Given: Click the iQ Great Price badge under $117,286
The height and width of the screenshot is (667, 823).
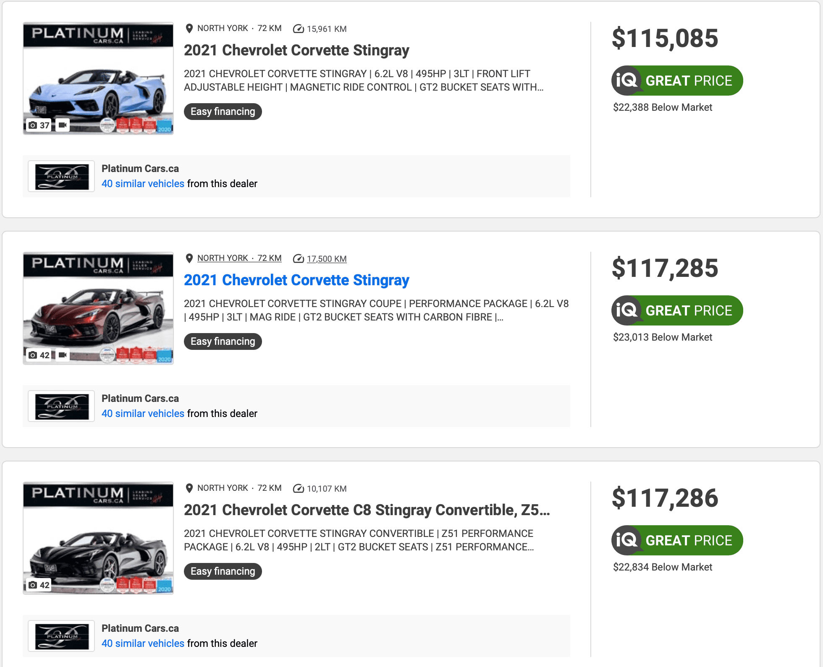Looking at the screenshot, I should [x=677, y=540].
